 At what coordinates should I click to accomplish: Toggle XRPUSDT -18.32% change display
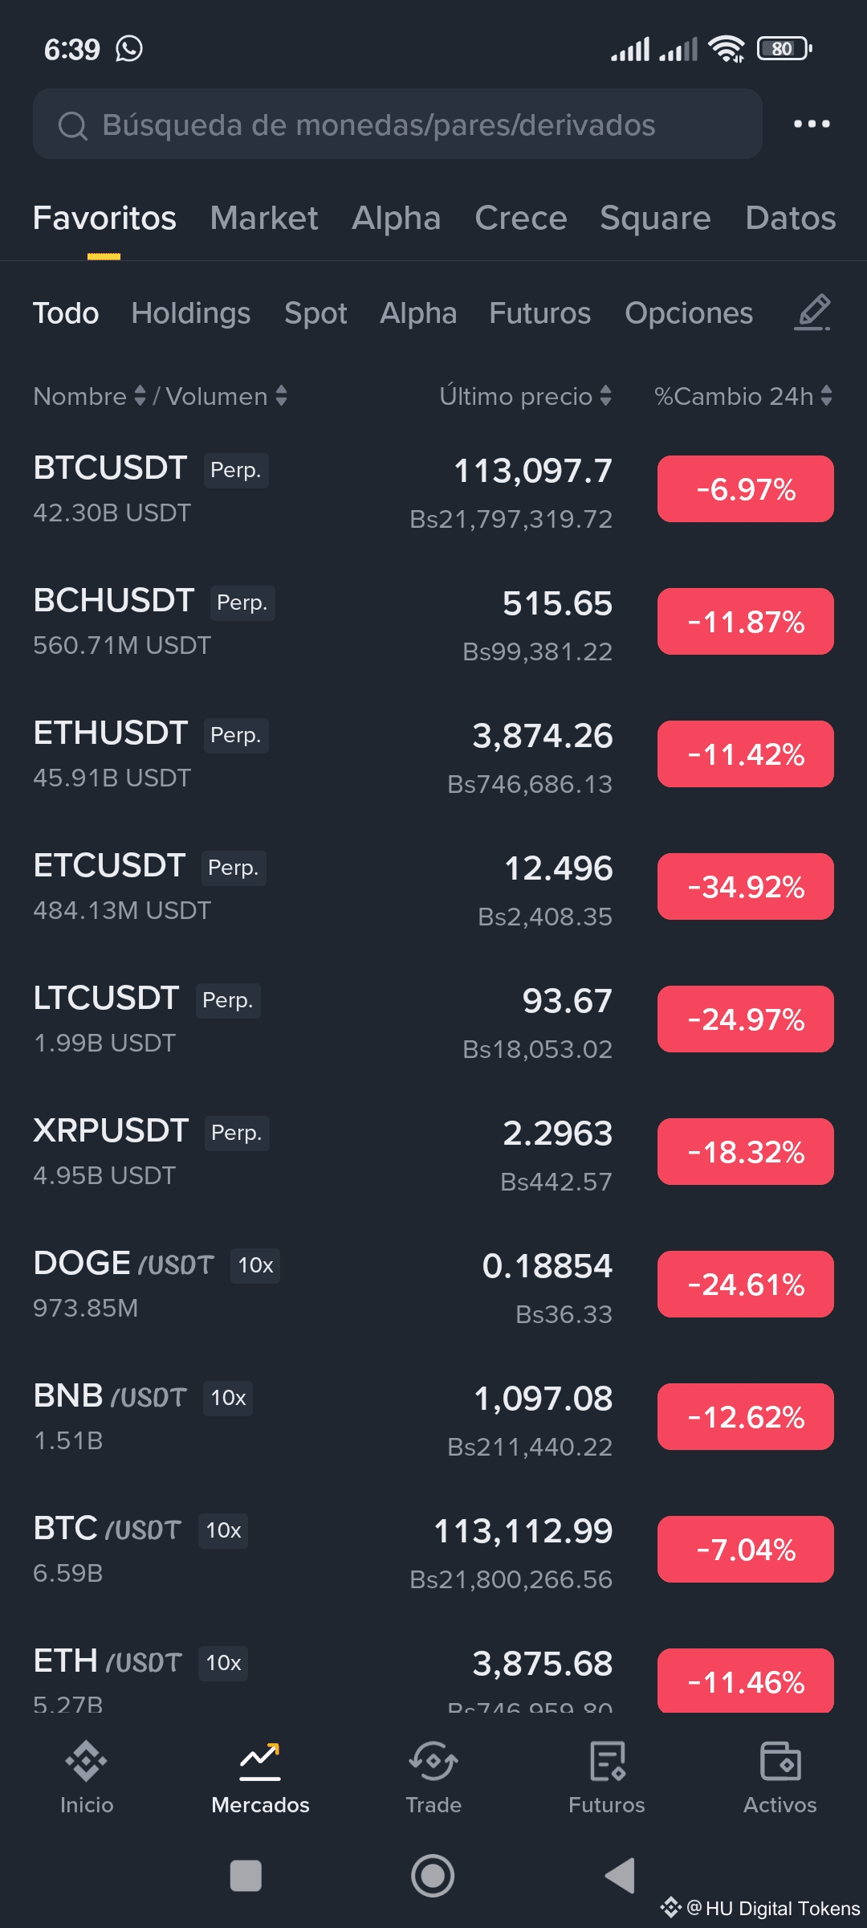coord(745,1152)
